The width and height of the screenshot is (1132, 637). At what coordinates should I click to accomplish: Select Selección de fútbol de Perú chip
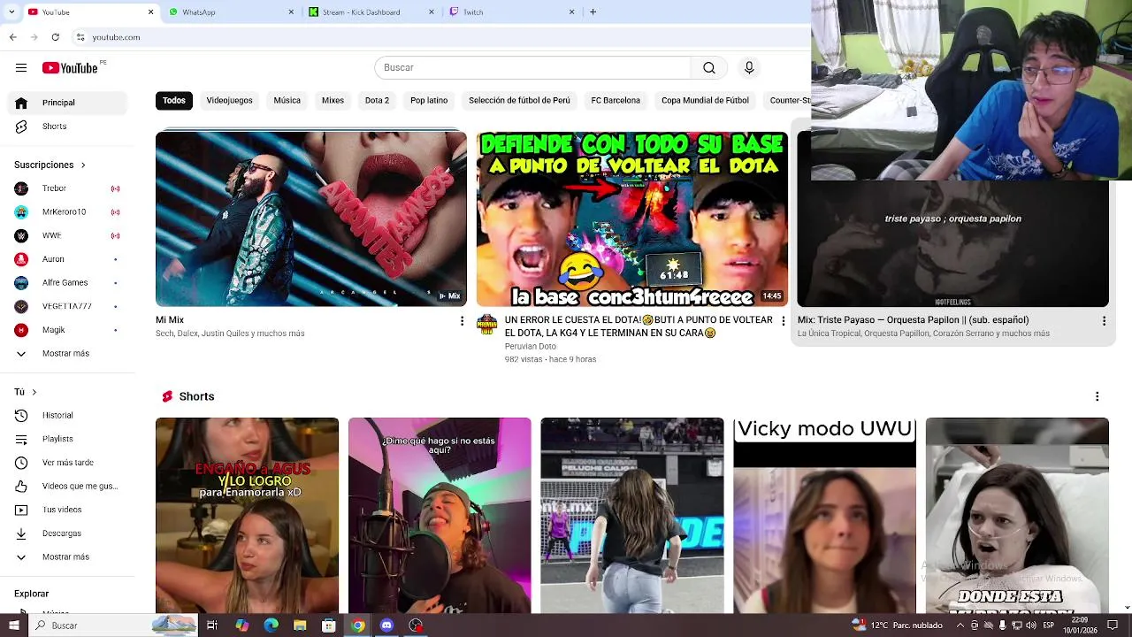519,101
